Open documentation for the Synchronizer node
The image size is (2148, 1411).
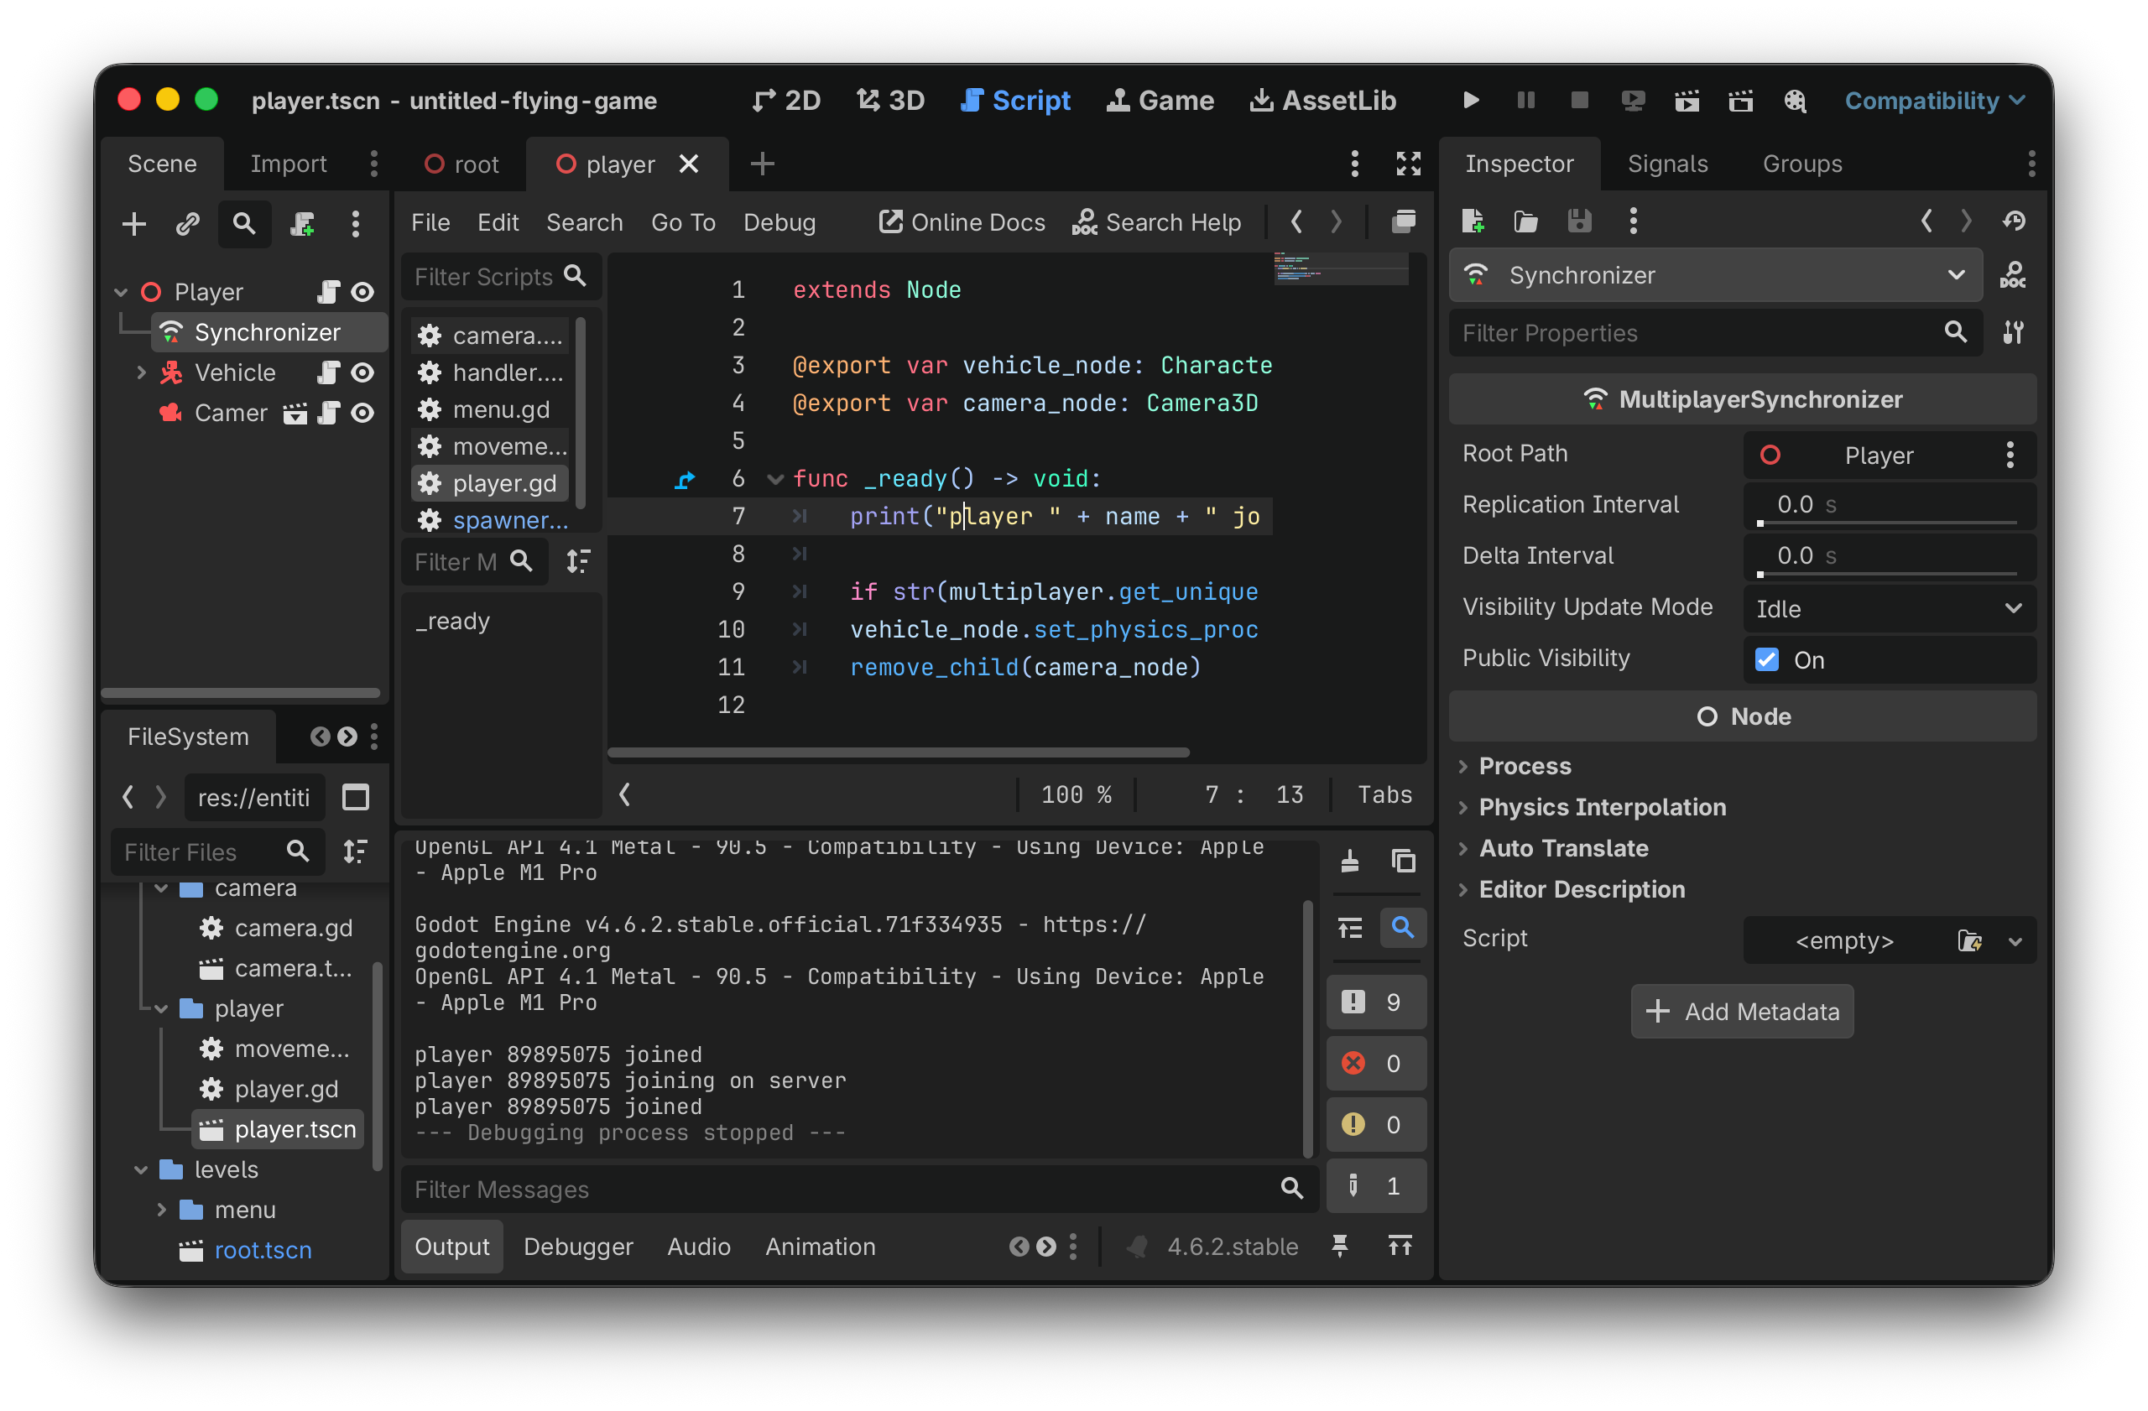click(2014, 274)
